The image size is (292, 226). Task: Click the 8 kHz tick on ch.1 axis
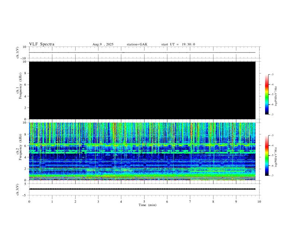click(x=25, y=73)
